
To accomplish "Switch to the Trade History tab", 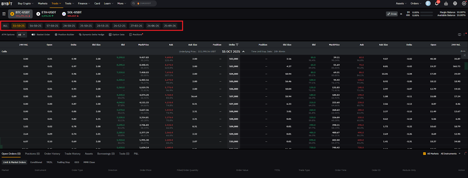I will 72,153.
